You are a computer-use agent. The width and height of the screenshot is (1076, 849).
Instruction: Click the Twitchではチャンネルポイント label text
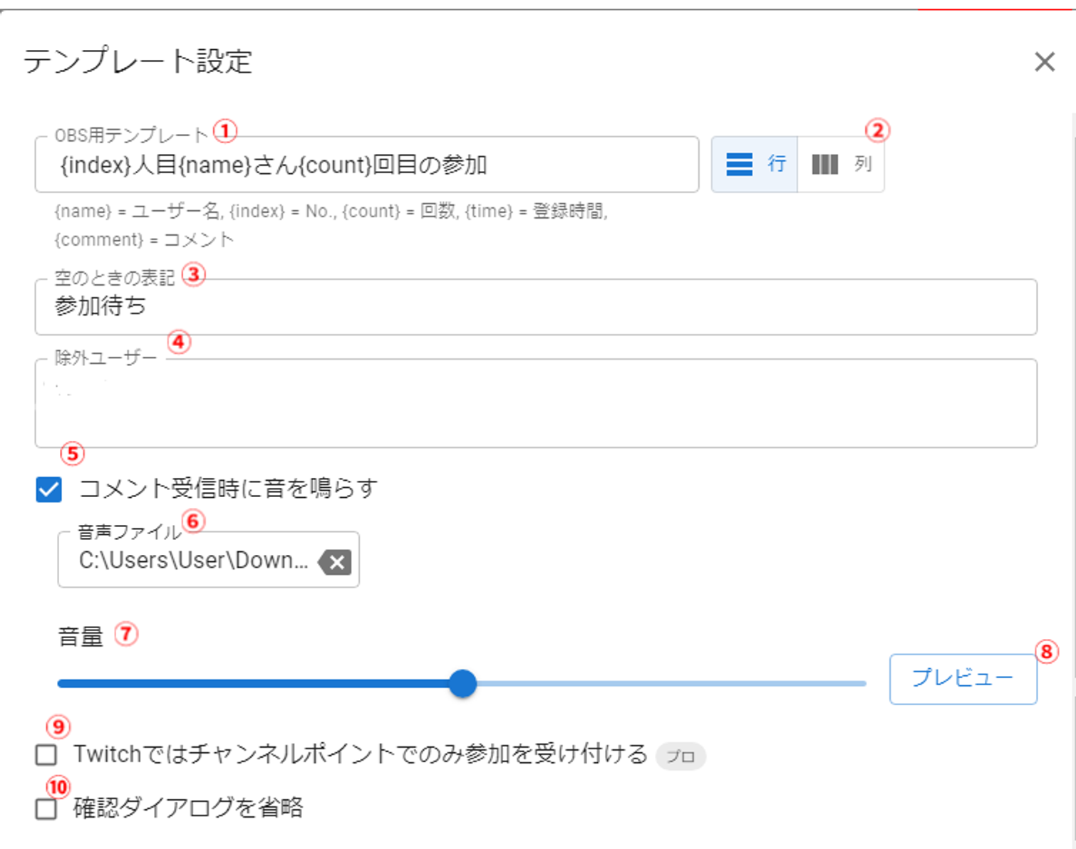(360, 754)
